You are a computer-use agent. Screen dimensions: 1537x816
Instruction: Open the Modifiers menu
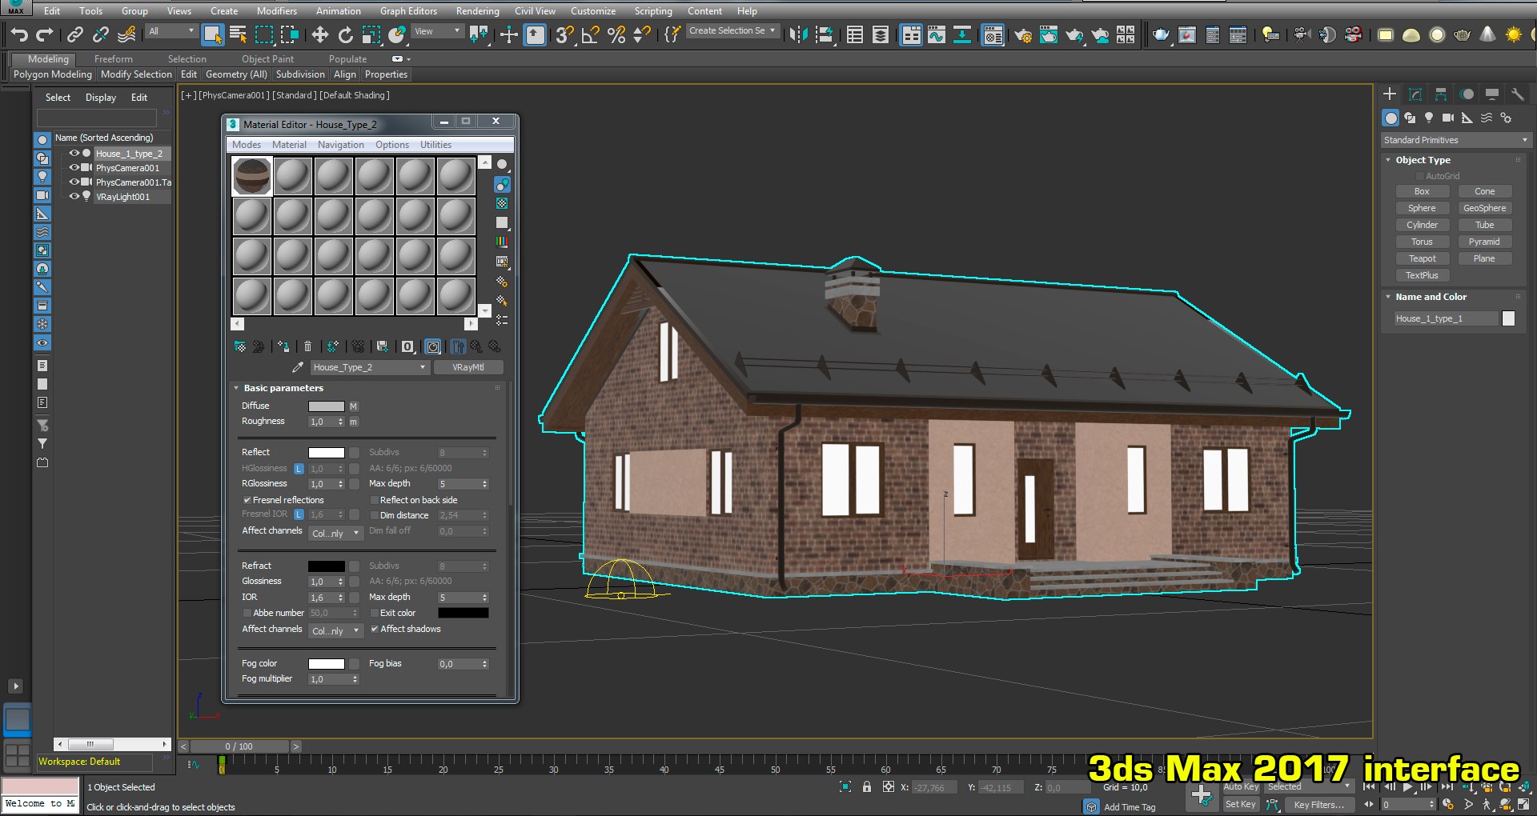pyautogui.click(x=276, y=11)
